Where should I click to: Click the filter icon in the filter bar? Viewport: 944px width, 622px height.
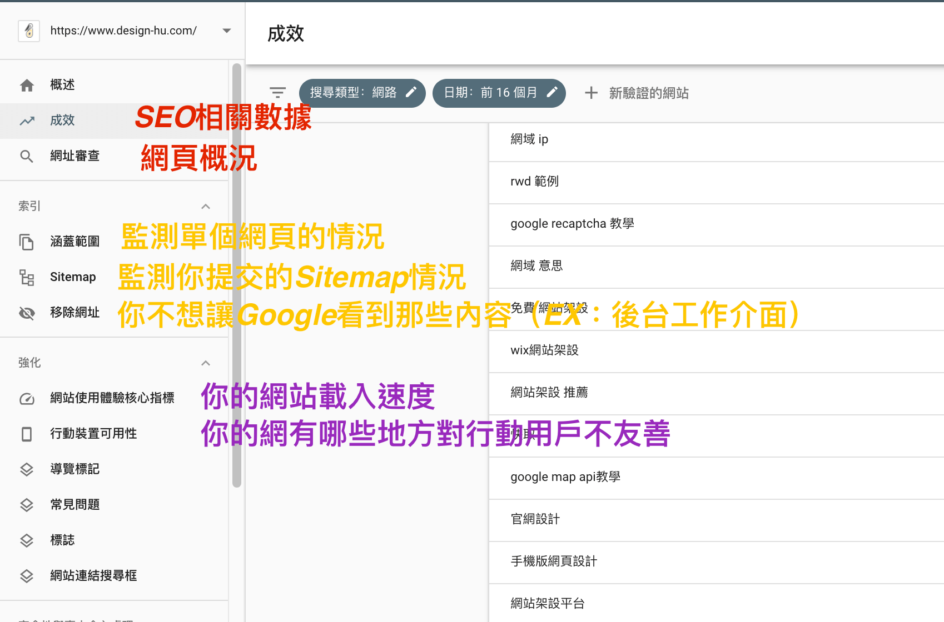[277, 93]
